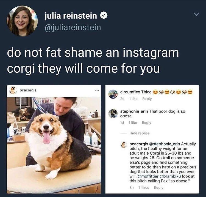
Task: Reply to pcacorgis's comment
Action: pyautogui.click(x=158, y=188)
